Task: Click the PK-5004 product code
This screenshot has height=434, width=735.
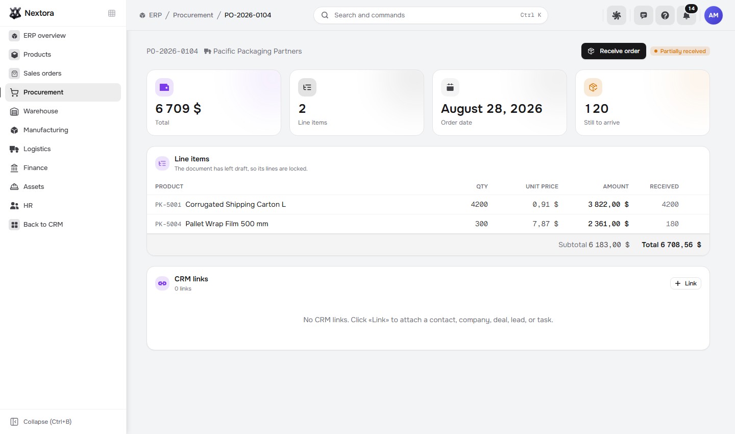Action: (168, 224)
